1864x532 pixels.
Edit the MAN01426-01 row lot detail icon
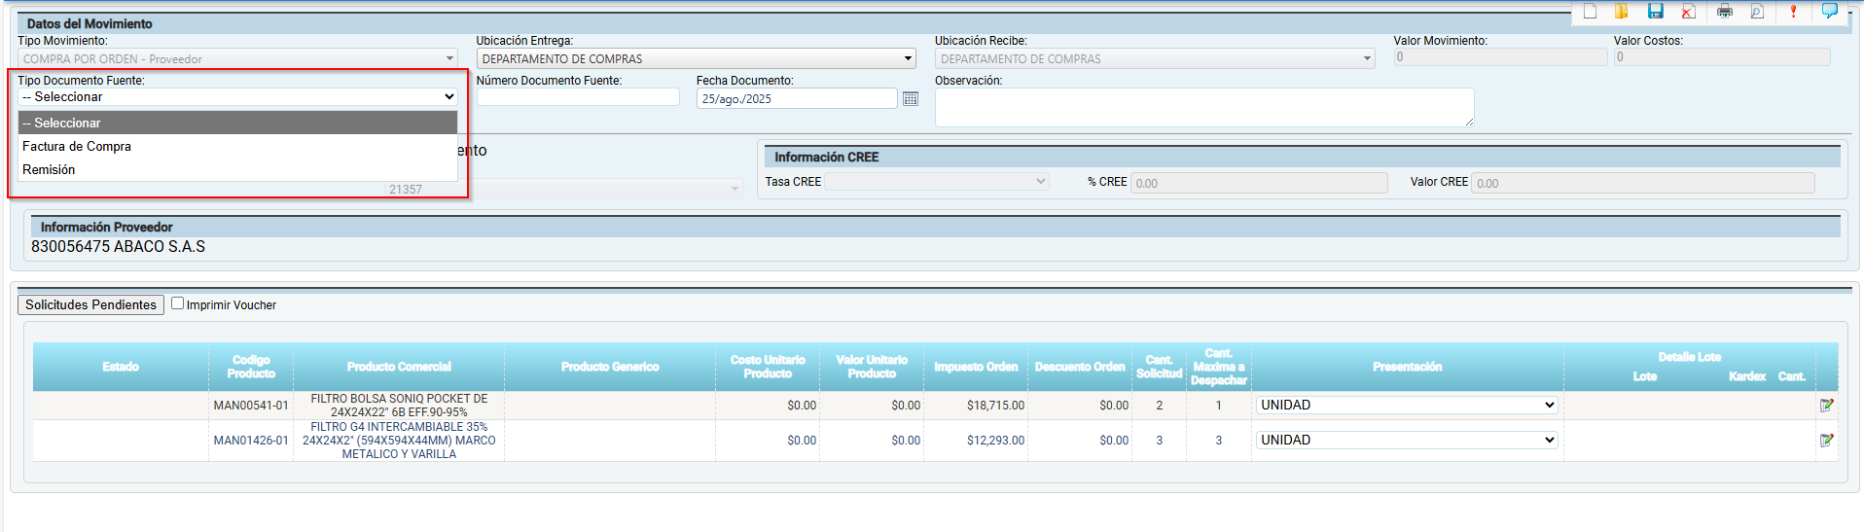pyautogui.click(x=1826, y=441)
